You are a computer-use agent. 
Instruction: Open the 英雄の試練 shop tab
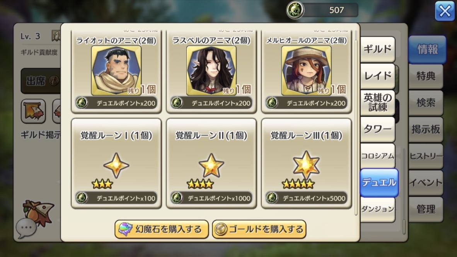[x=378, y=102]
